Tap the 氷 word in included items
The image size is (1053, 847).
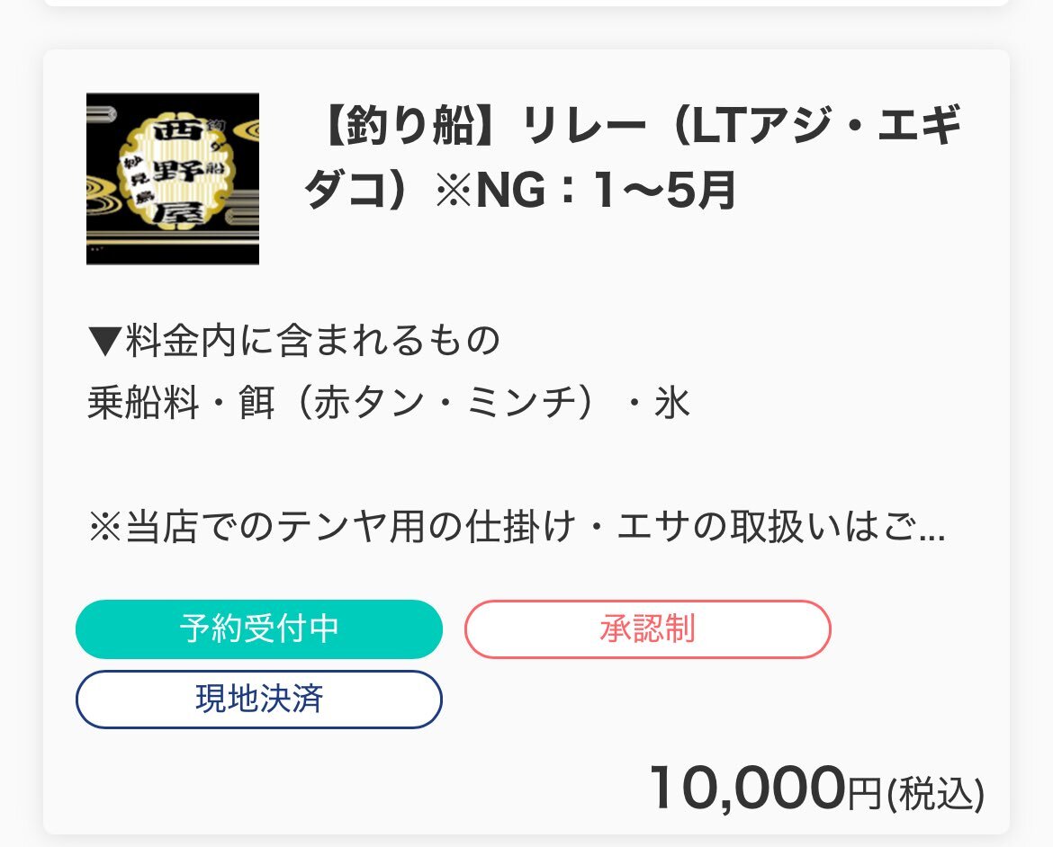click(x=672, y=404)
